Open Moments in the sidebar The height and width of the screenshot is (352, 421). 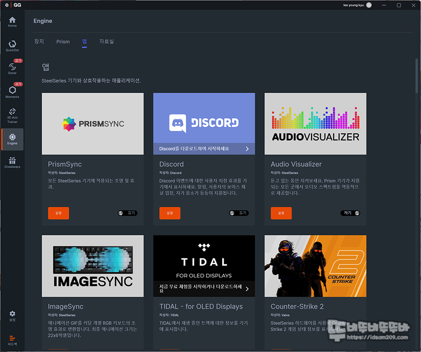12,92
